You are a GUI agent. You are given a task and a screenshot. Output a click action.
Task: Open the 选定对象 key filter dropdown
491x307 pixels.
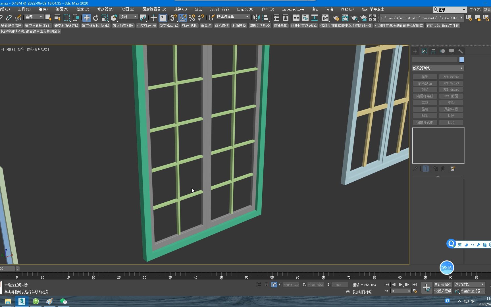click(x=469, y=285)
